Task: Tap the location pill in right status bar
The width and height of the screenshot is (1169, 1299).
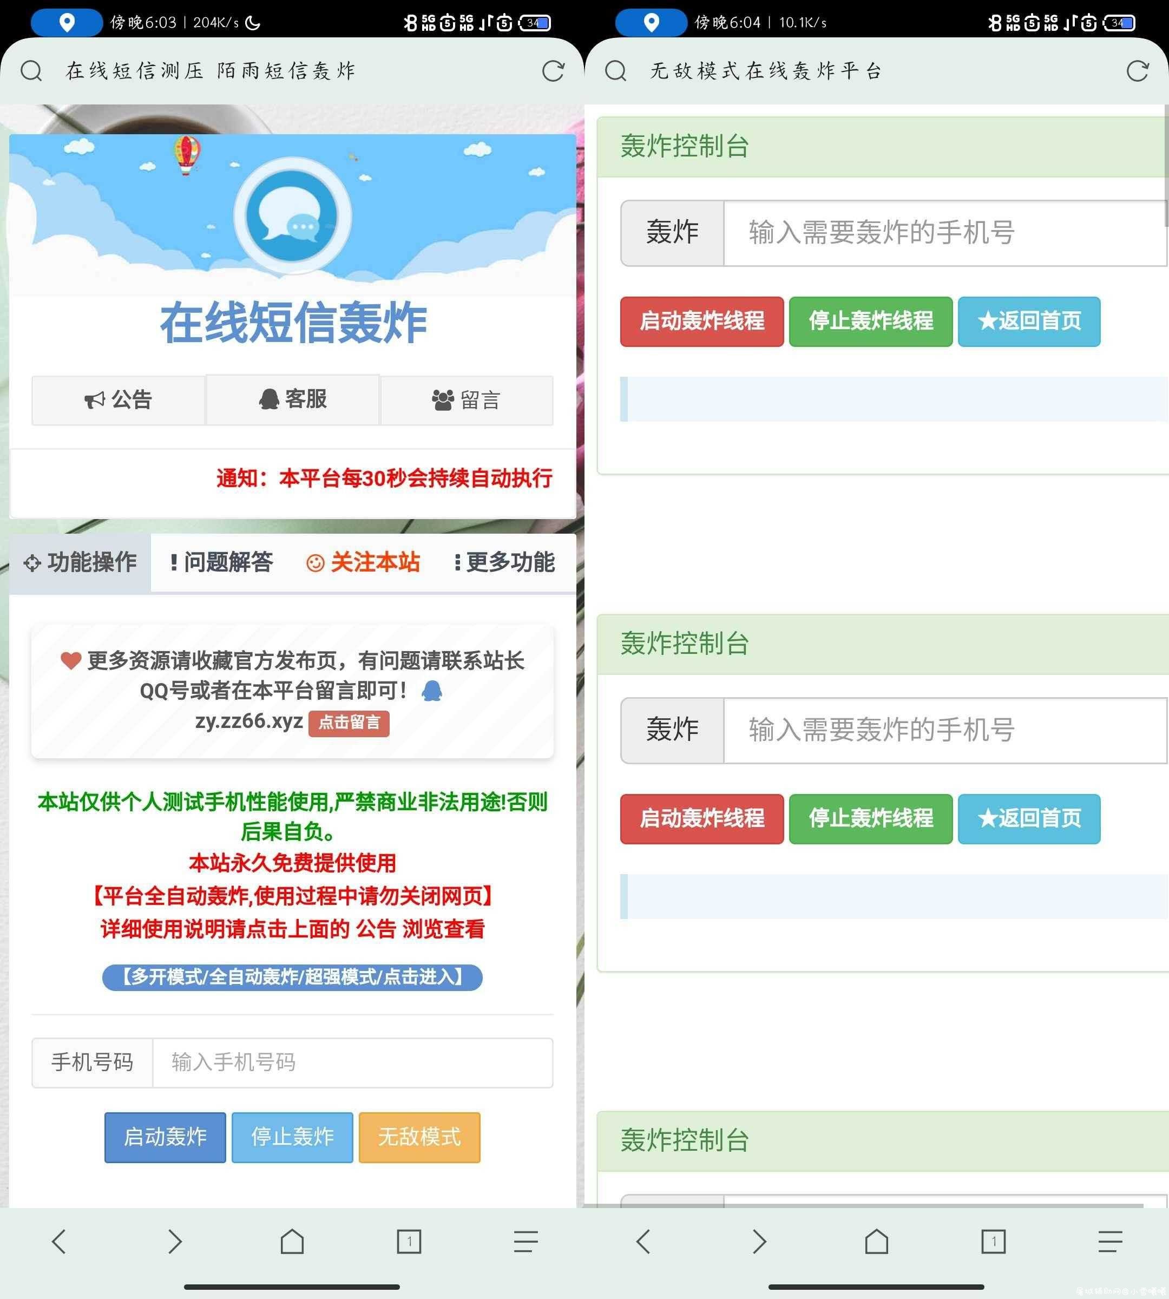Action: (651, 23)
